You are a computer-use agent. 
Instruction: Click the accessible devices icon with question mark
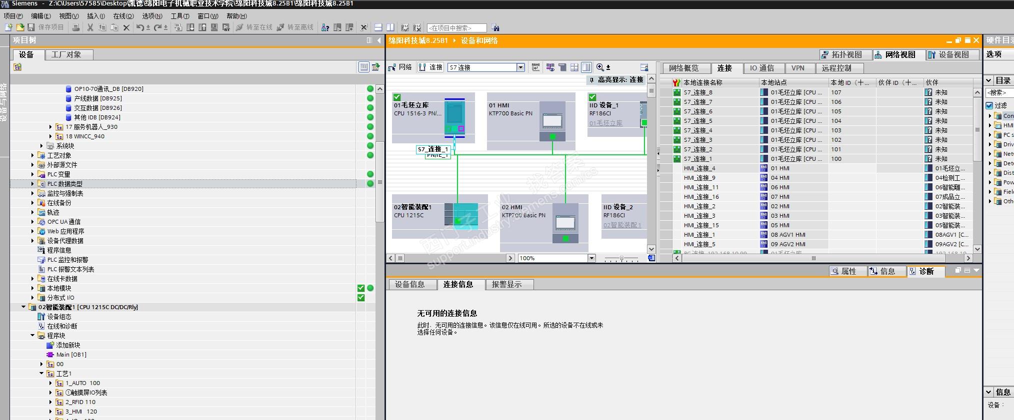[325, 27]
